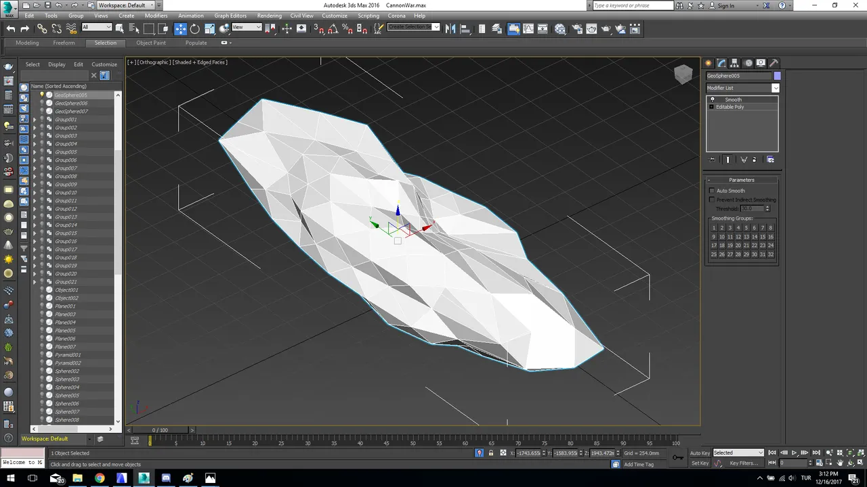Open the Hierarchy command panel tab
The height and width of the screenshot is (487, 867).
(735, 63)
